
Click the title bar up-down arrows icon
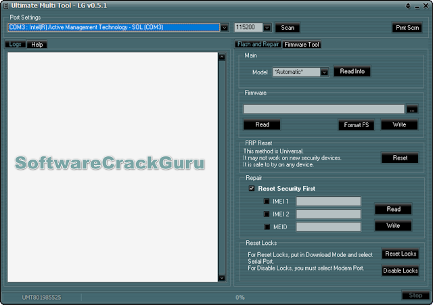408,6
